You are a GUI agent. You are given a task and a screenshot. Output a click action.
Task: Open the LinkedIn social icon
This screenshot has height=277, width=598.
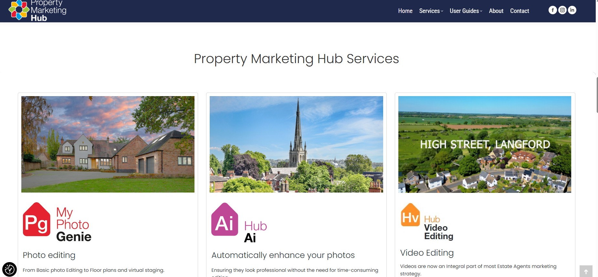[572, 10]
